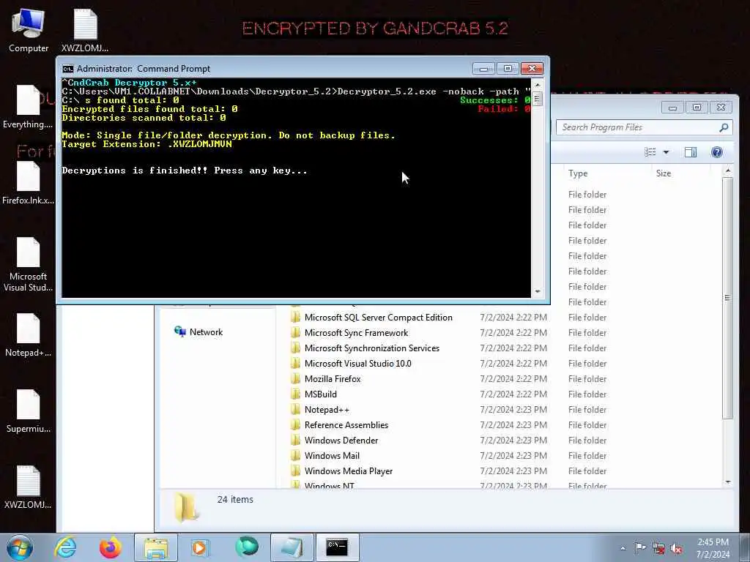Switch to the notepad-like taskbar window

pos(292,547)
